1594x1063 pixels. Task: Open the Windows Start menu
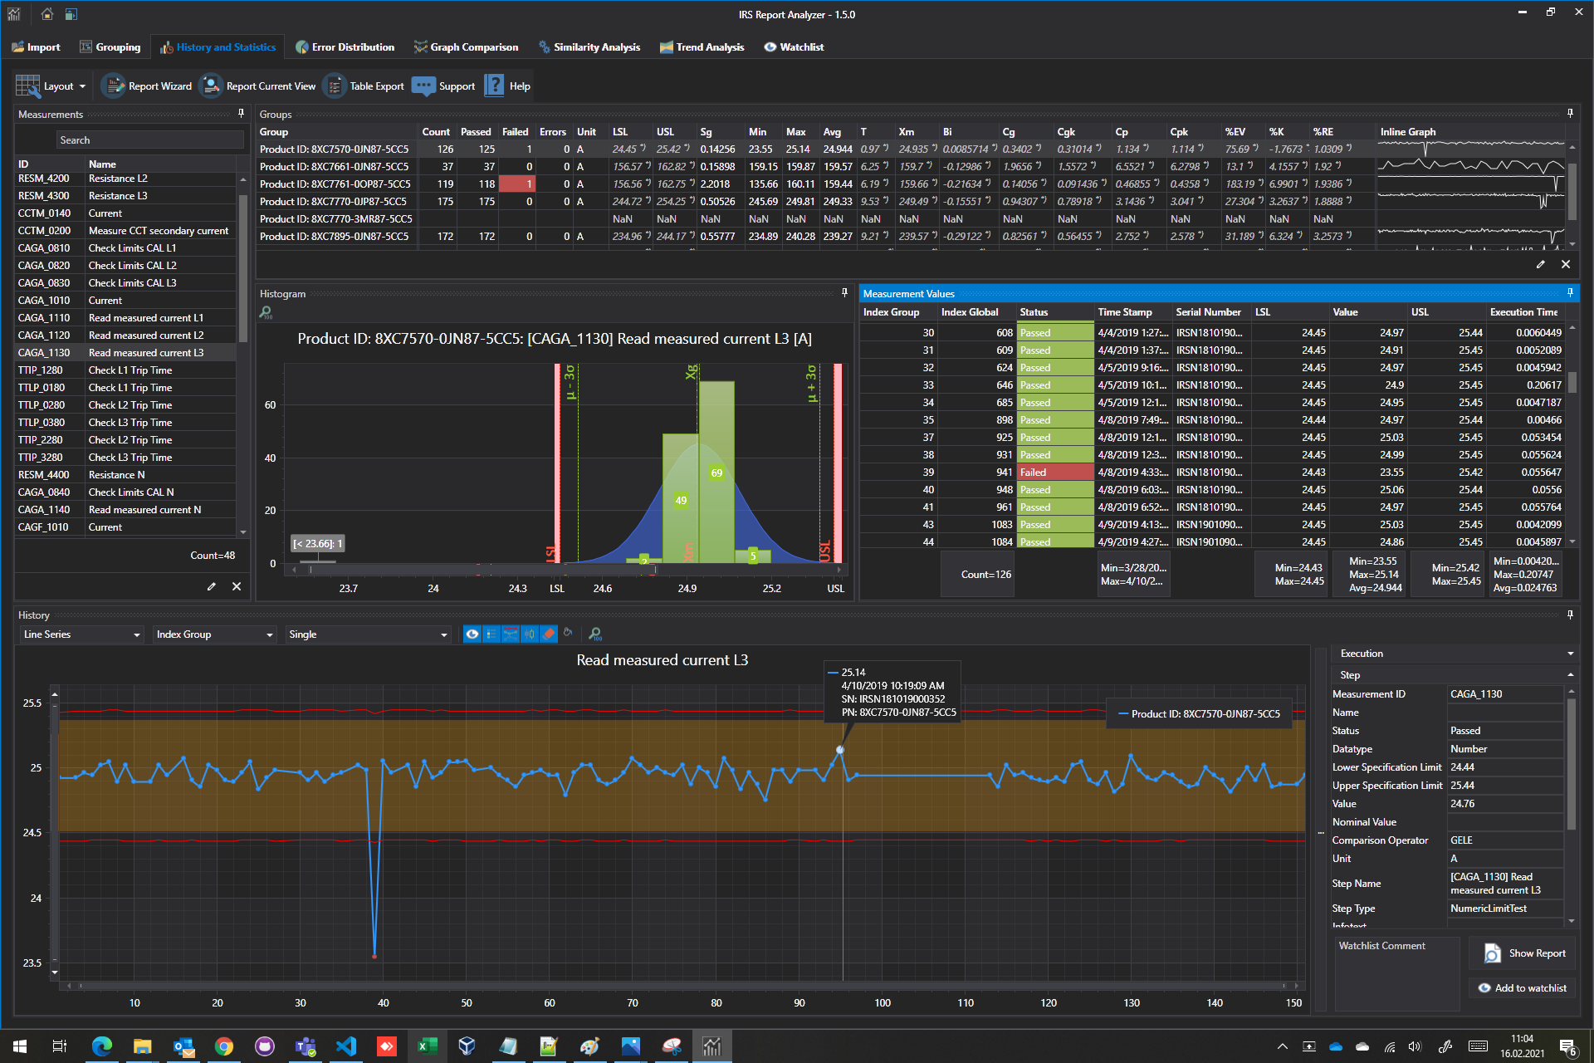pos(20,1046)
